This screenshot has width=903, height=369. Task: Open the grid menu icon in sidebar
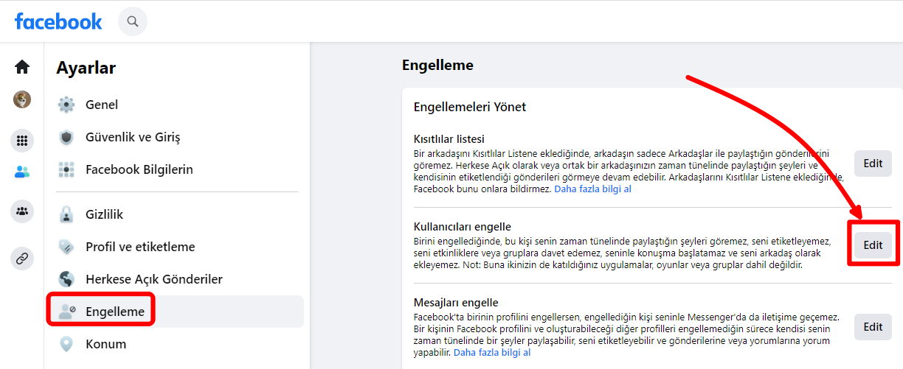pos(22,140)
